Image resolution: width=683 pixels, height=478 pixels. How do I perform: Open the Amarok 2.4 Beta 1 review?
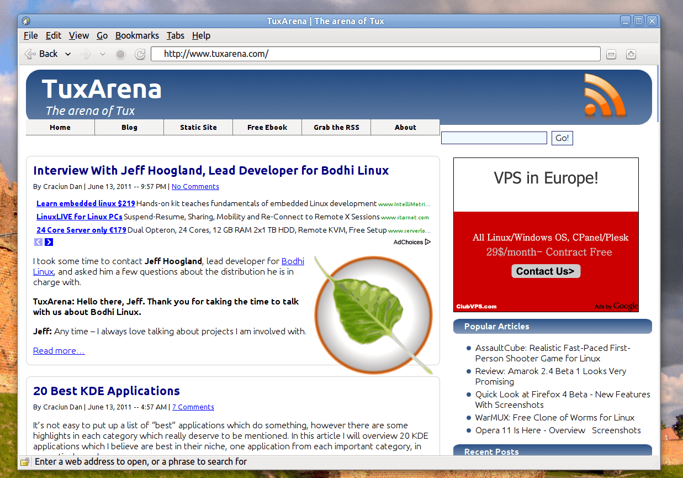point(550,376)
